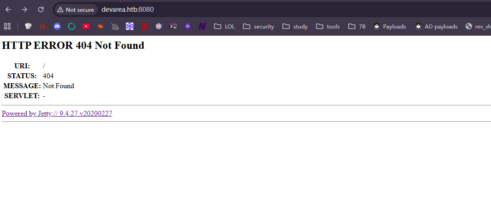Open the red curved-lines bookmark icon
491x199 pixels.
click(43, 27)
